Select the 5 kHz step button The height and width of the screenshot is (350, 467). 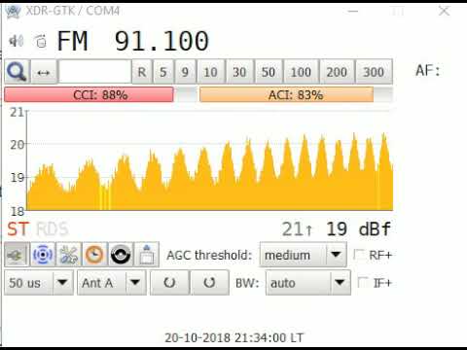[x=163, y=72]
